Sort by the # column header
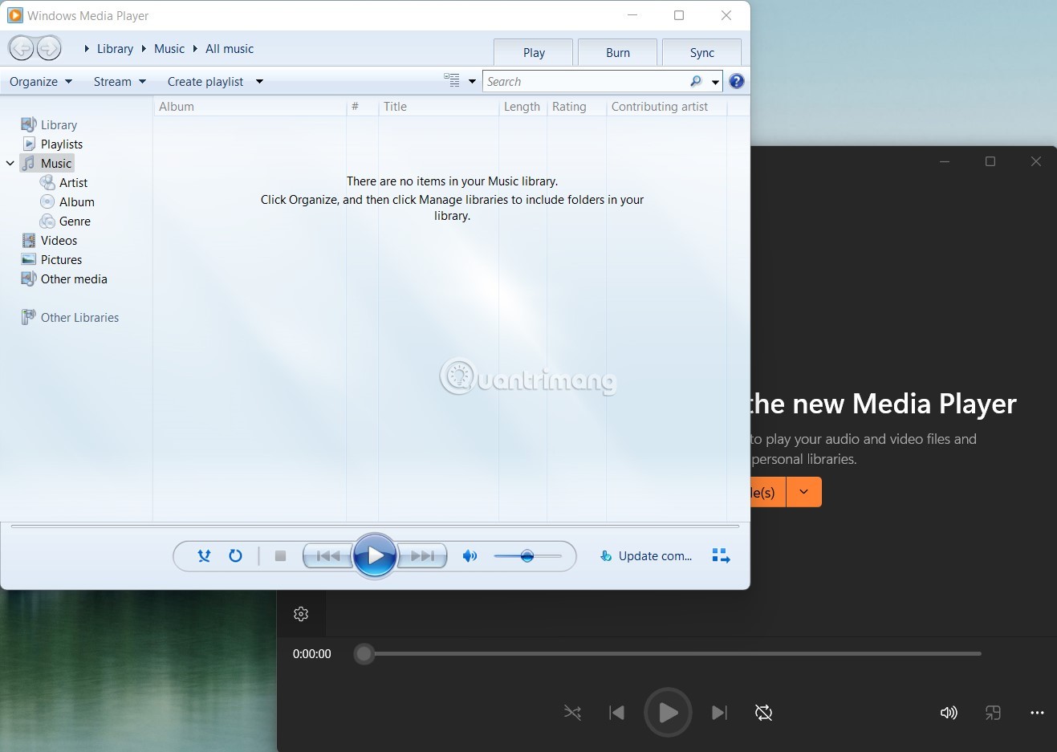 click(x=362, y=106)
